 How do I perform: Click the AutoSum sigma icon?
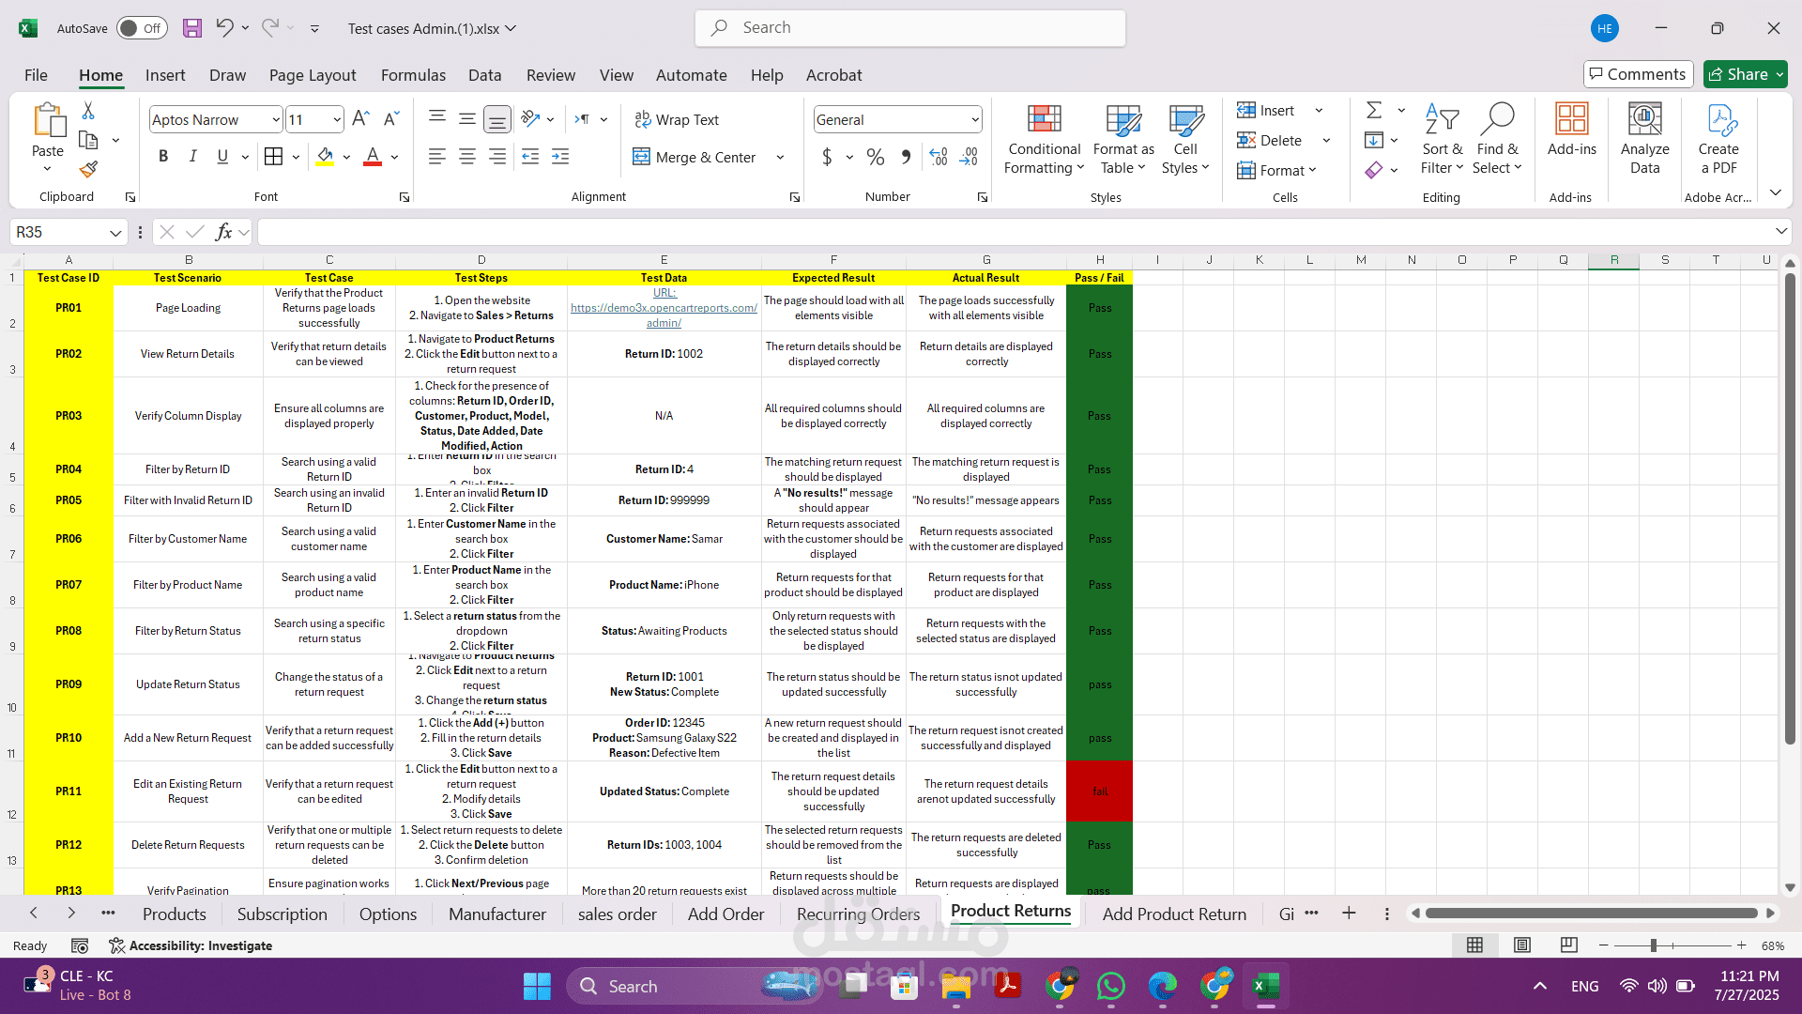[x=1374, y=110]
